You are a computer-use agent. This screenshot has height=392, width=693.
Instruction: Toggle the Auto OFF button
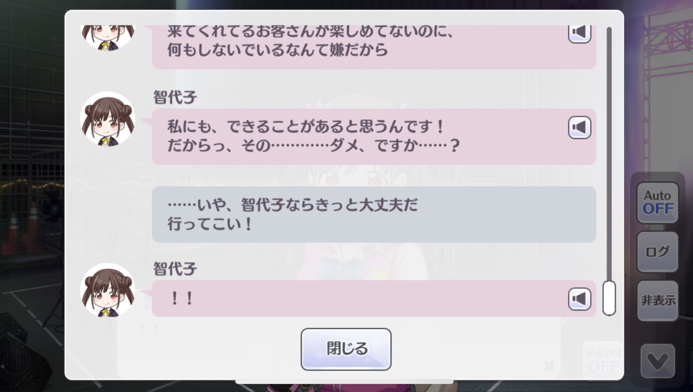pos(657,202)
